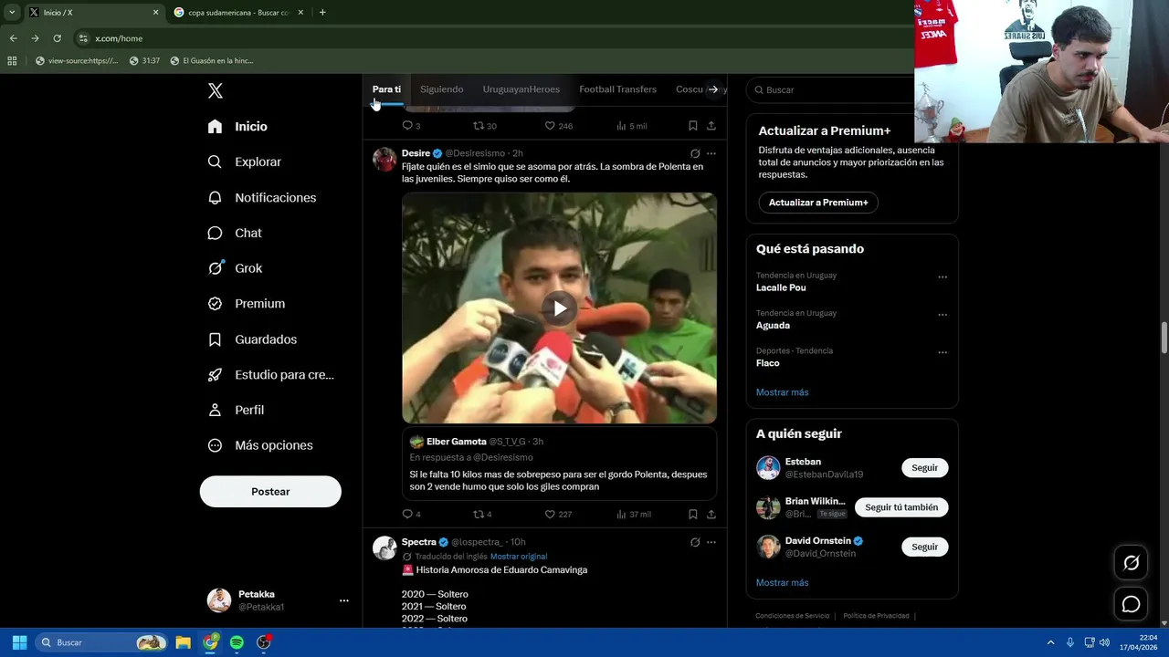Open a new browser tab
This screenshot has height=657, width=1169.
pos(322,13)
